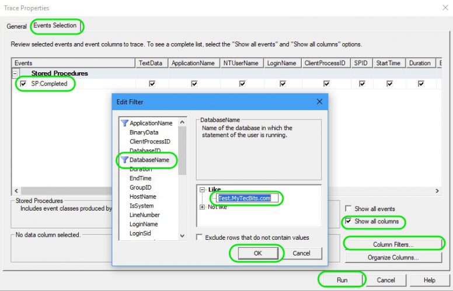Screen dimensions: 453x291
Task: Click the StartTime column header
Action: point(389,63)
